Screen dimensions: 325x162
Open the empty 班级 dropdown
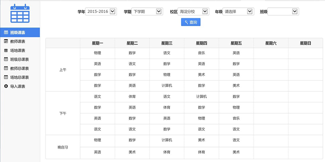pos(283,12)
